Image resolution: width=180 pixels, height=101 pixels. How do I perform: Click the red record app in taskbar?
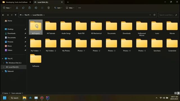[x=42, y=98]
